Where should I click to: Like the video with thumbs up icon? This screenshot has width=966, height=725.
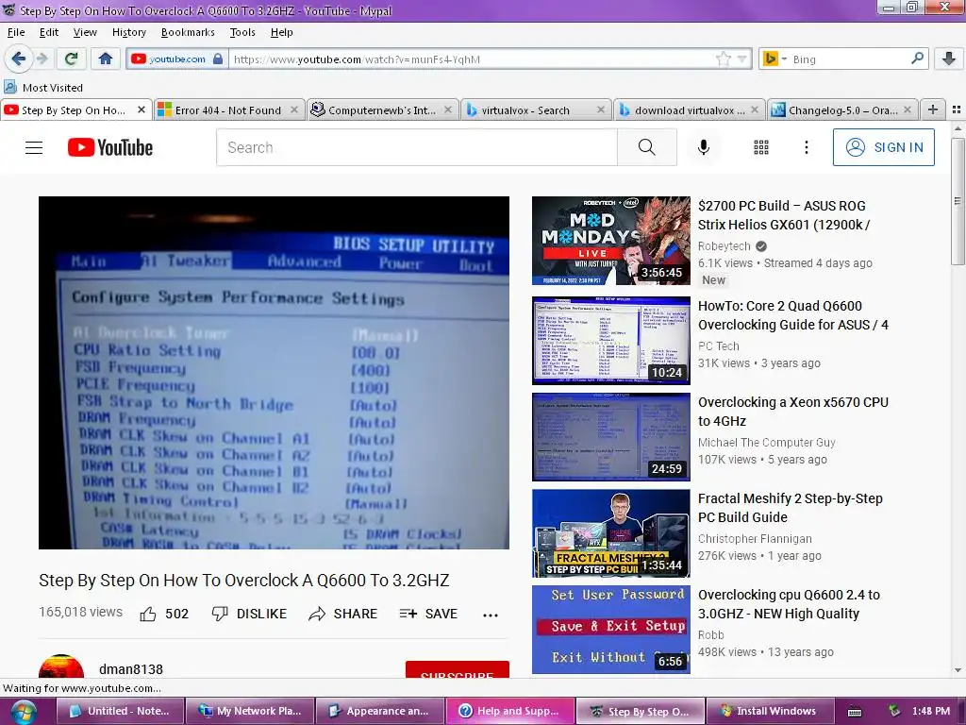148,614
